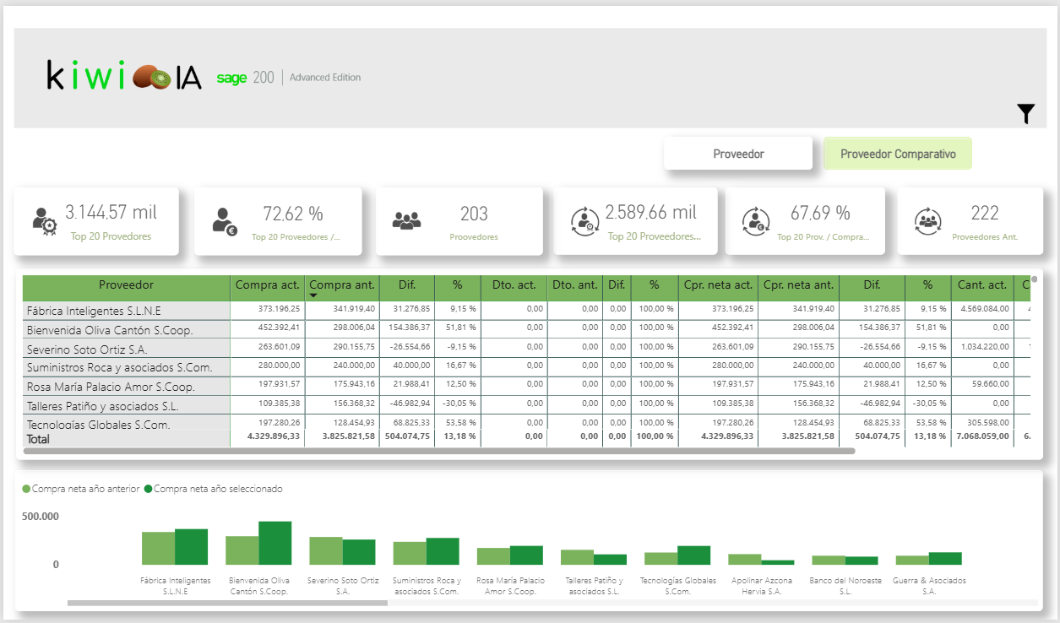Toggle Compra neta año anterior legend item
The width and height of the screenshot is (1060, 623).
80,489
